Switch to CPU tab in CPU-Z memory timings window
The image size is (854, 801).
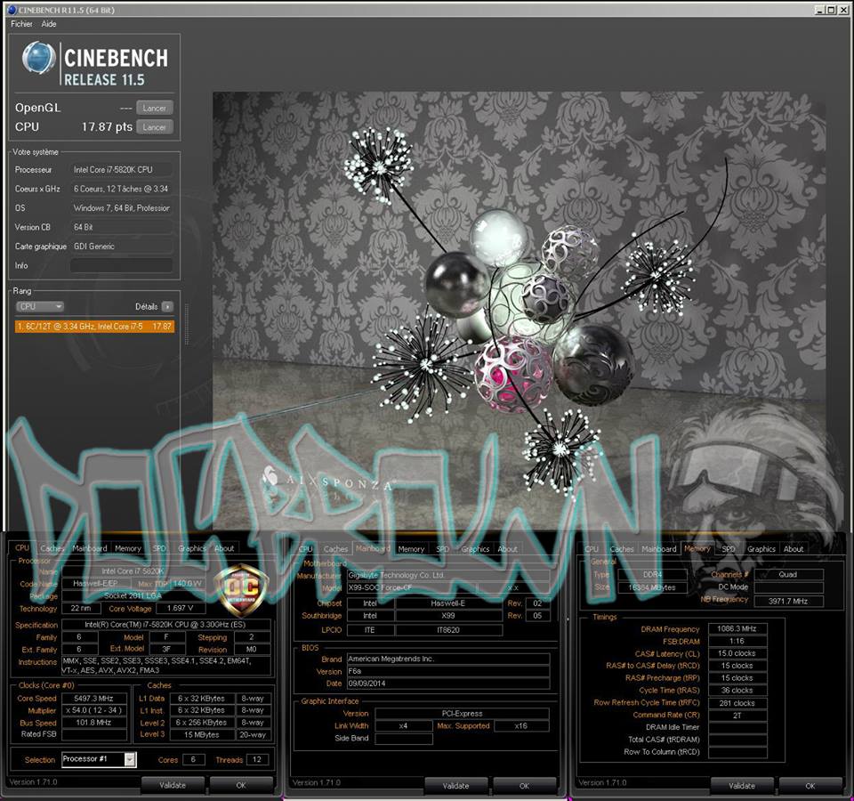coord(592,549)
